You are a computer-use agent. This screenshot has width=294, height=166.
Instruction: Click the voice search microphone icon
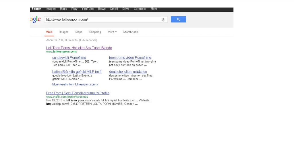point(163,20)
